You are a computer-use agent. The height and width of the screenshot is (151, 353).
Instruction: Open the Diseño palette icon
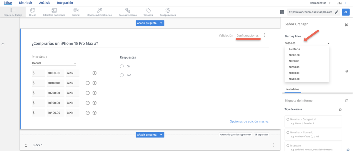pyautogui.click(x=33, y=10)
